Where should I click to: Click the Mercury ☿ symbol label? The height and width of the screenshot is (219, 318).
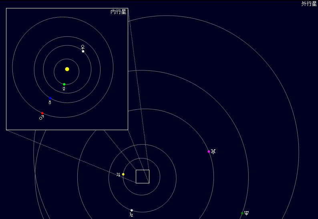[x=64, y=88]
